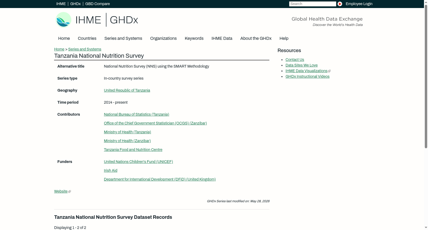Open Employee Login

coord(359,4)
